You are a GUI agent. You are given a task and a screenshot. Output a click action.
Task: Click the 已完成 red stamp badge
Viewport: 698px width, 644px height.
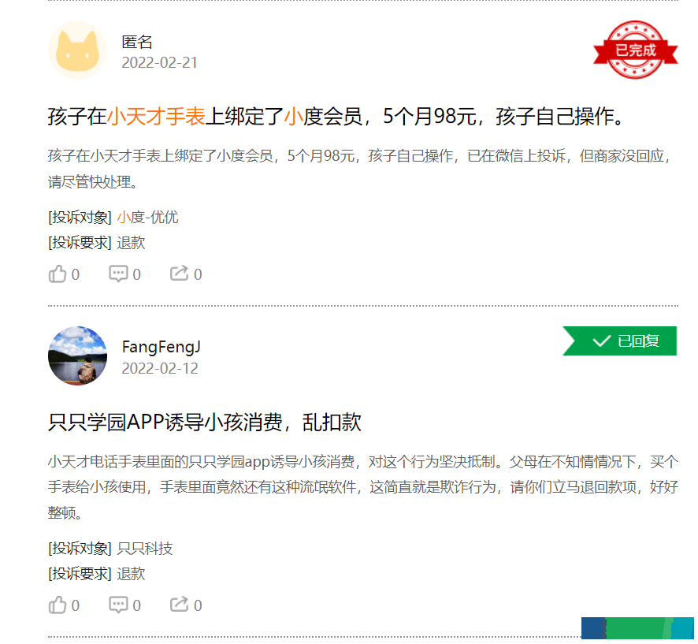point(635,50)
